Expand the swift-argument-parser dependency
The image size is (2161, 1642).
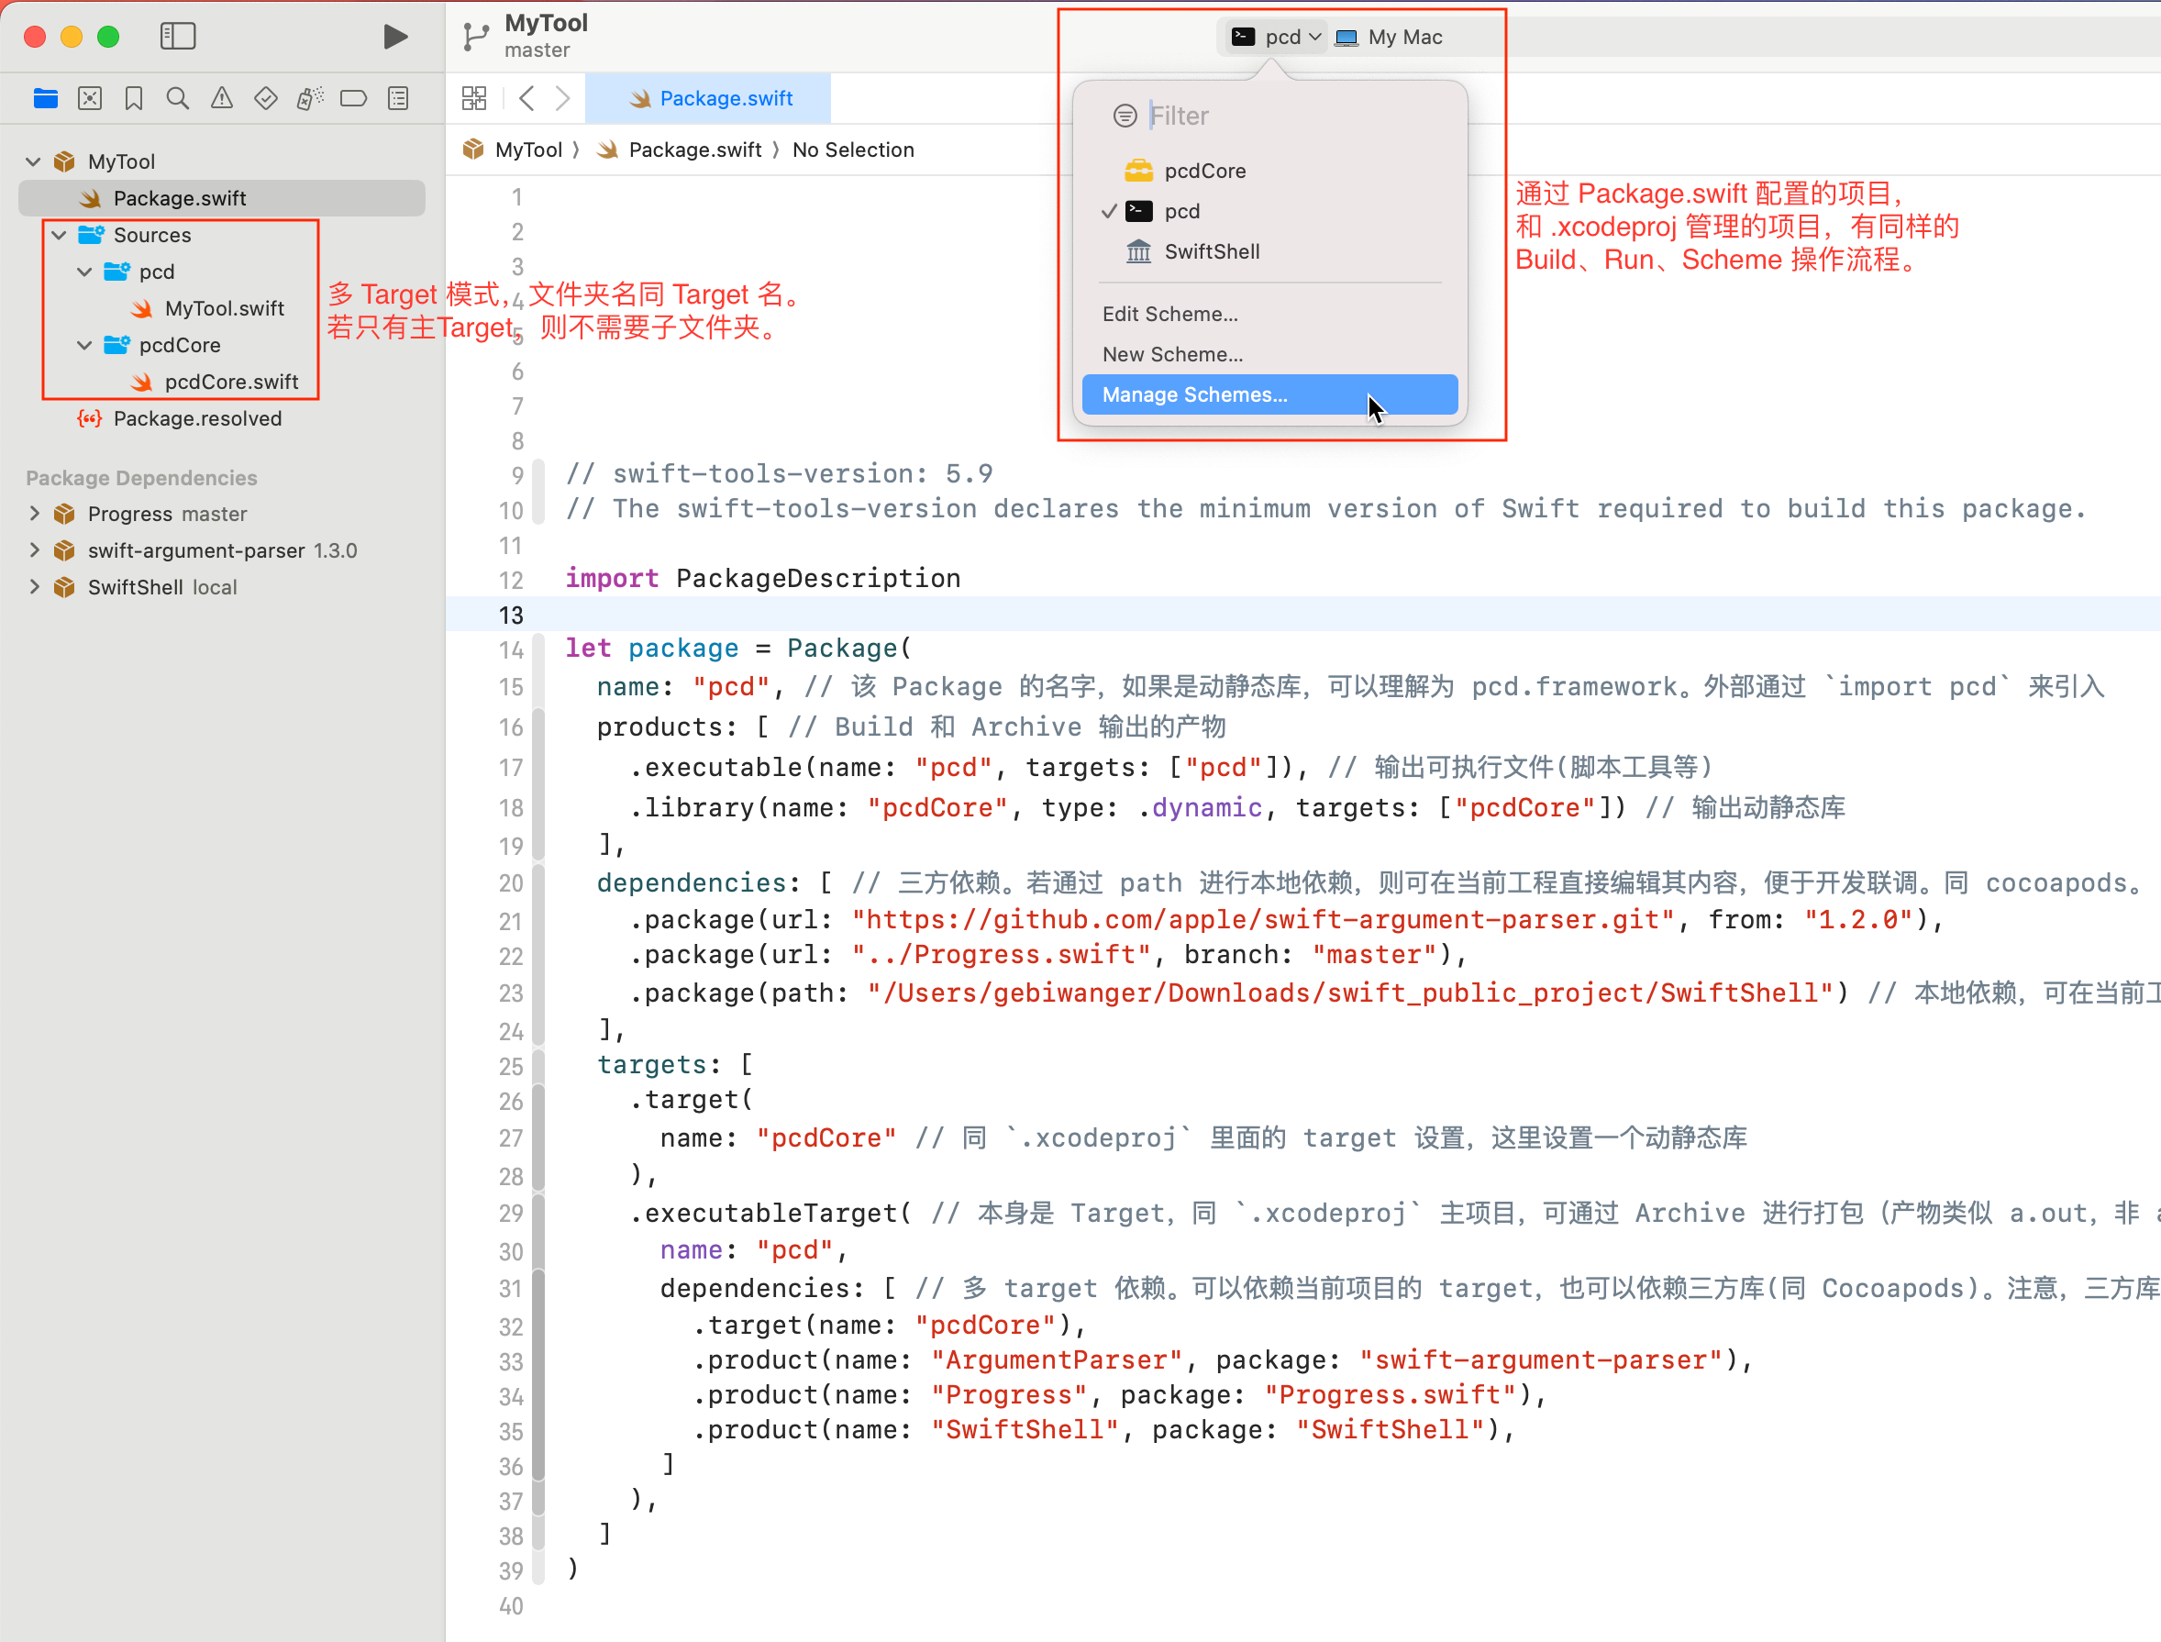tap(35, 550)
